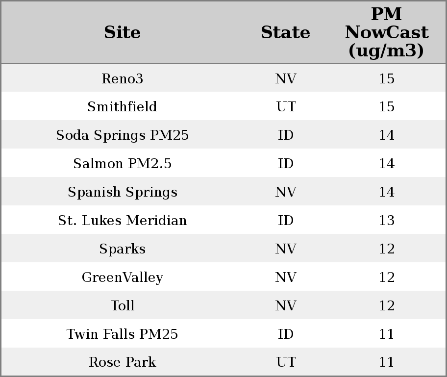Select the Salmon PM2.5 row label
Image resolution: width=447 pixels, height=377 pixels.
tap(122, 164)
